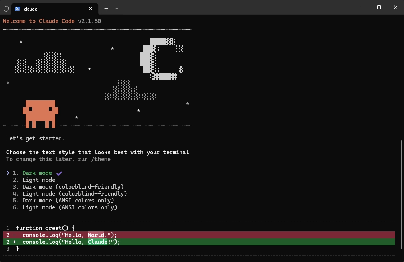Maximize the terminal window
This screenshot has height=262, width=404.
(x=379, y=7)
